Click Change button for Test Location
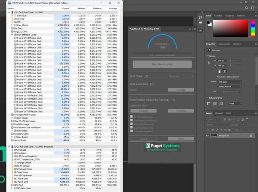Image resolution: width=258 pixels, height=192 pixels. (181, 90)
